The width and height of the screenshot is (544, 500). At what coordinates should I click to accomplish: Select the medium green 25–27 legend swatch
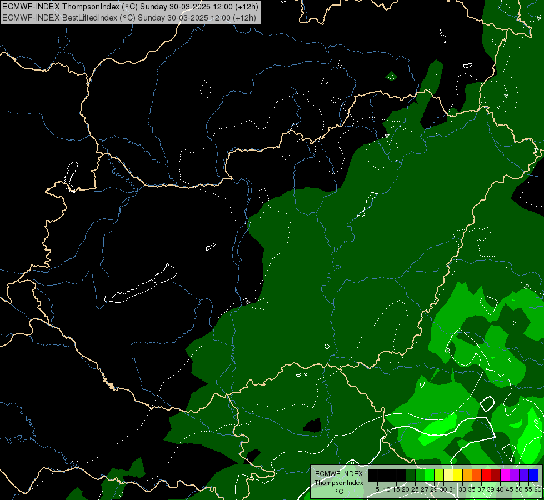tap(420, 475)
